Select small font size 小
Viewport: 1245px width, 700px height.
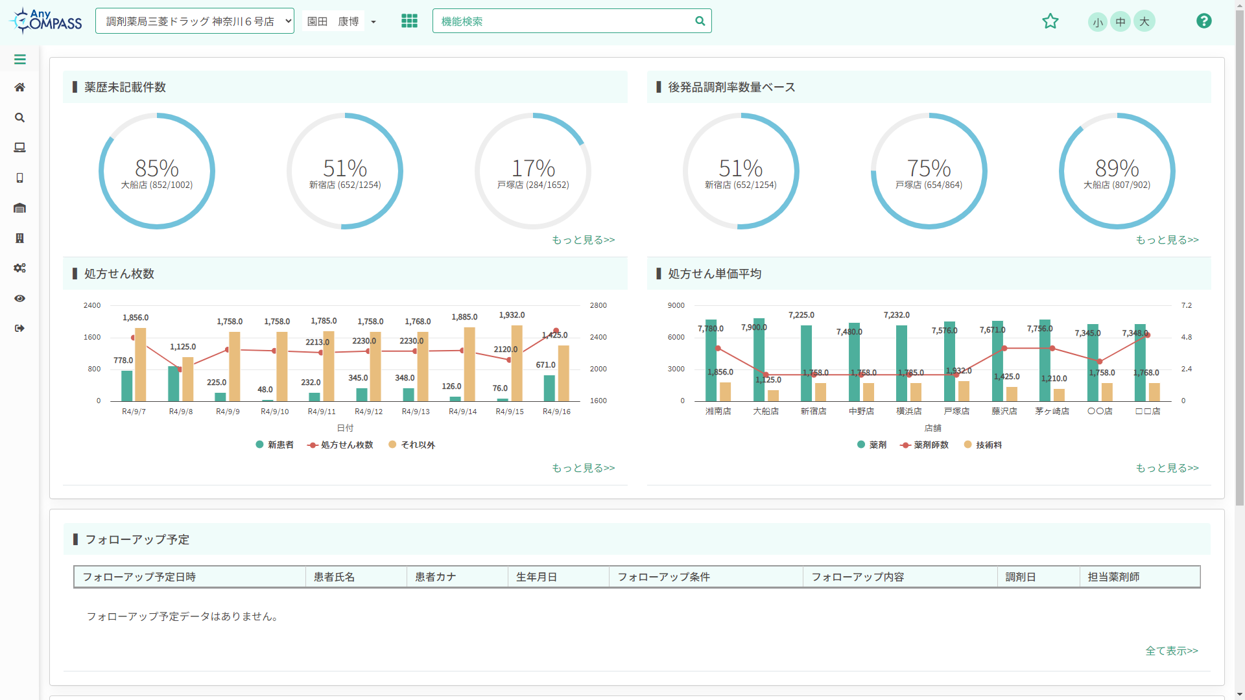(x=1097, y=22)
